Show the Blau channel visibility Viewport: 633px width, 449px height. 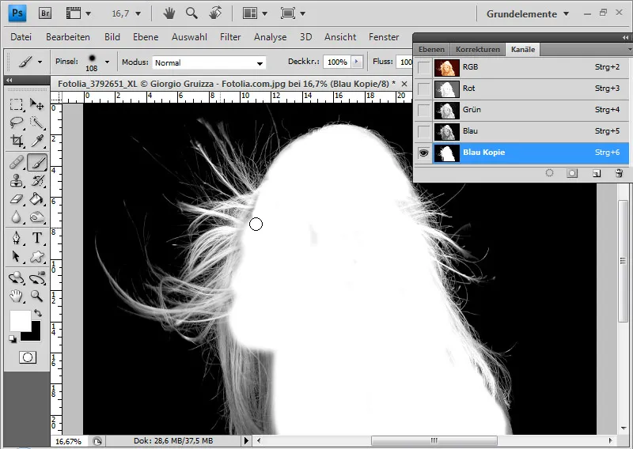pyautogui.click(x=423, y=131)
